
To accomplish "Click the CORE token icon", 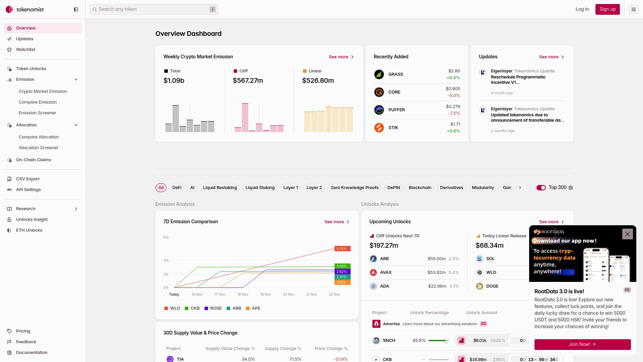I will pos(379,92).
